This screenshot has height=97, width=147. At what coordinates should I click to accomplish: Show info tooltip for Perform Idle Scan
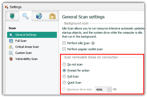tap(93, 43)
